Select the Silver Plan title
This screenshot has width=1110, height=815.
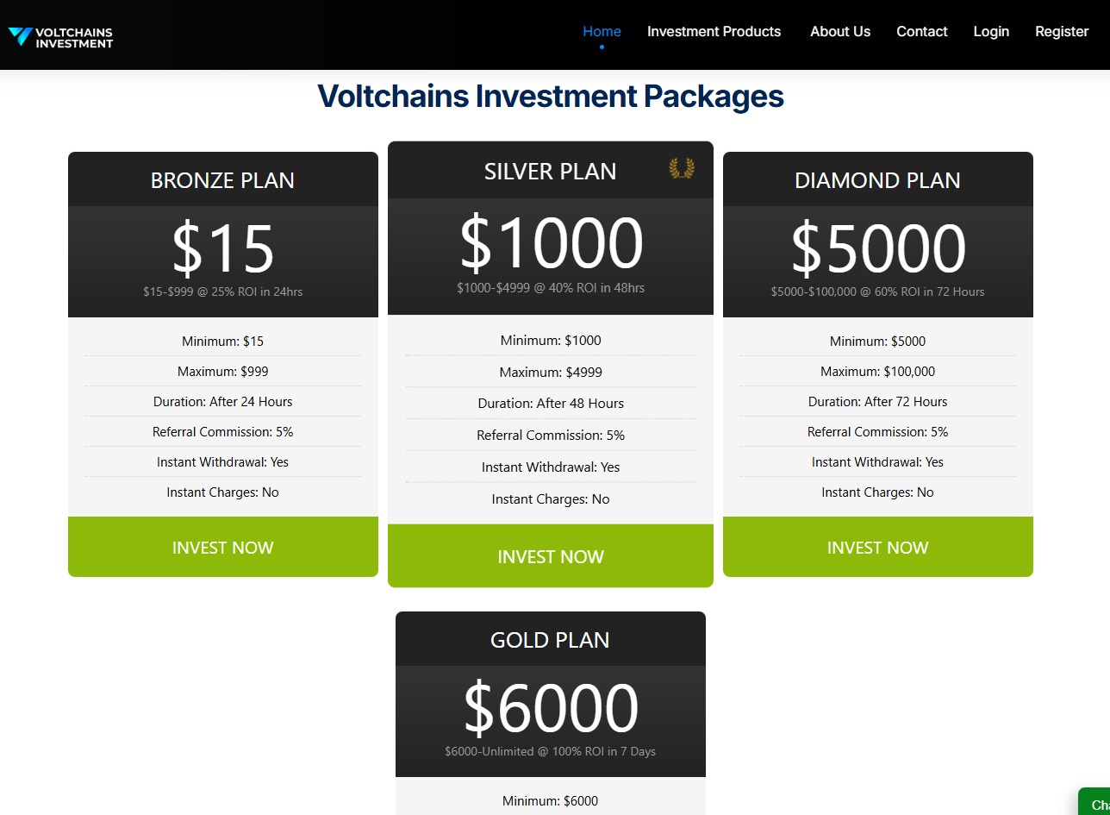click(550, 172)
